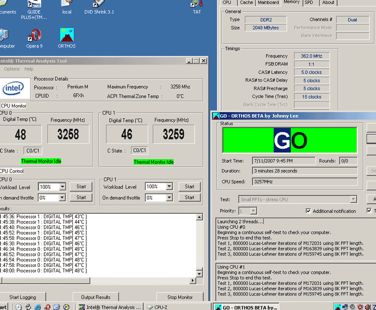Click the volume speaker tray icon

[x=367, y=307]
